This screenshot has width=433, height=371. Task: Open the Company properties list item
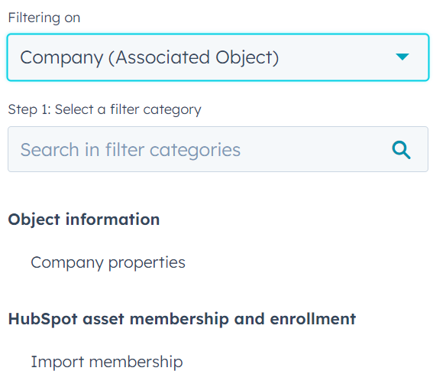[x=108, y=262]
